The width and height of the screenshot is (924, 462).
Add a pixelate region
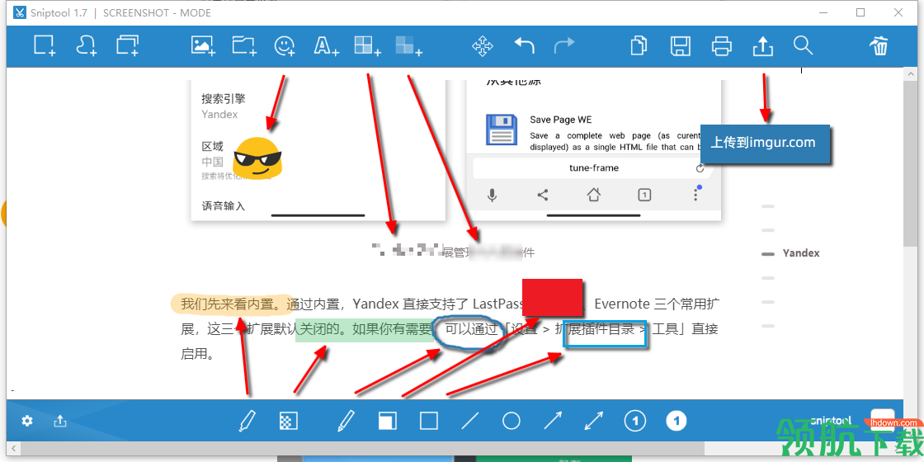click(367, 45)
